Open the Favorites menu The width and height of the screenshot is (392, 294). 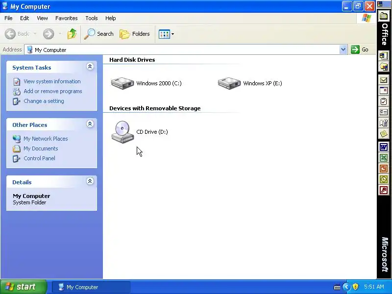67,18
